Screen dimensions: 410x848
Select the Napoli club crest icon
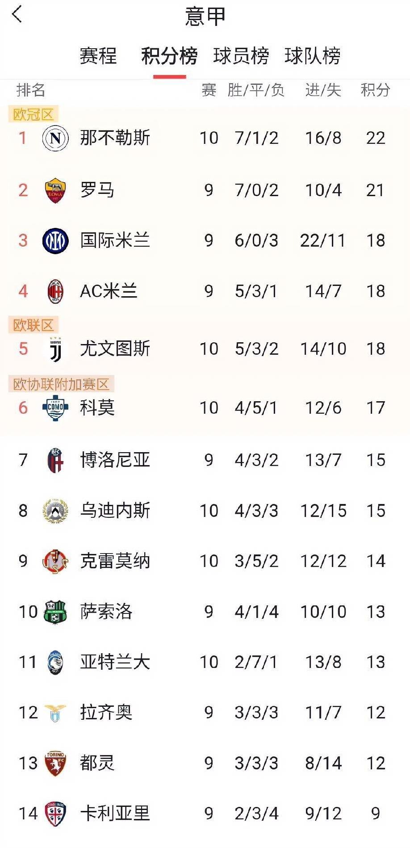pyautogui.click(x=54, y=139)
